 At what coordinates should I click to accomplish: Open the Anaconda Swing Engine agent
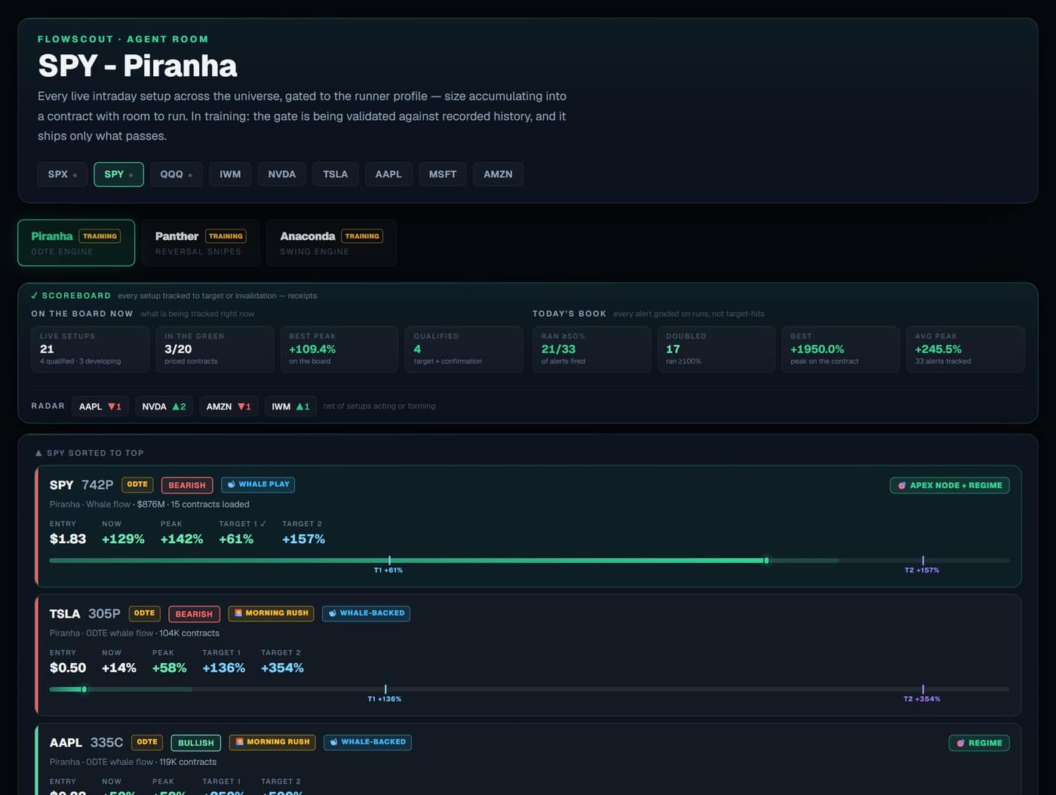(331, 243)
